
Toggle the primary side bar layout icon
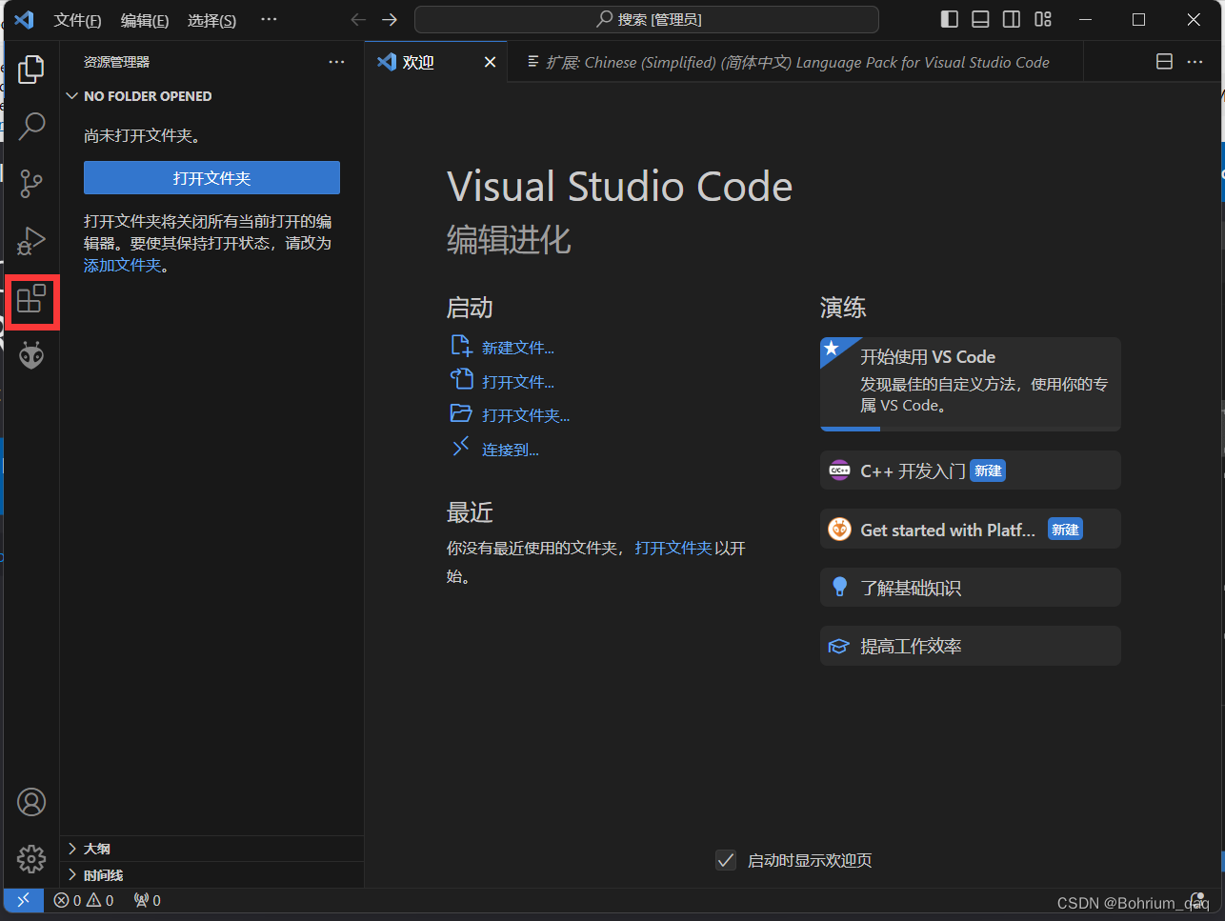point(950,19)
